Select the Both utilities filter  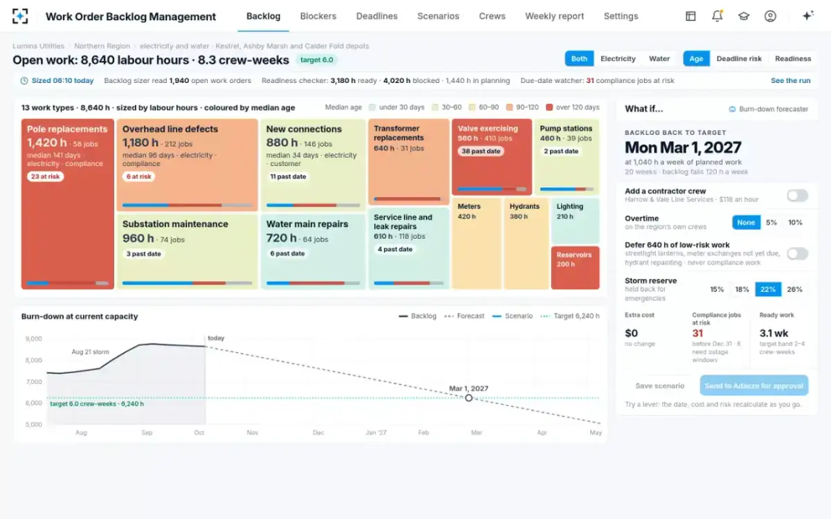tap(580, 59)
